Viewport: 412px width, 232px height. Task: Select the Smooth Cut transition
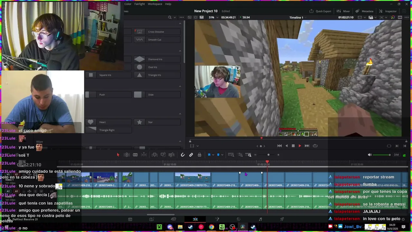point(157,40)
